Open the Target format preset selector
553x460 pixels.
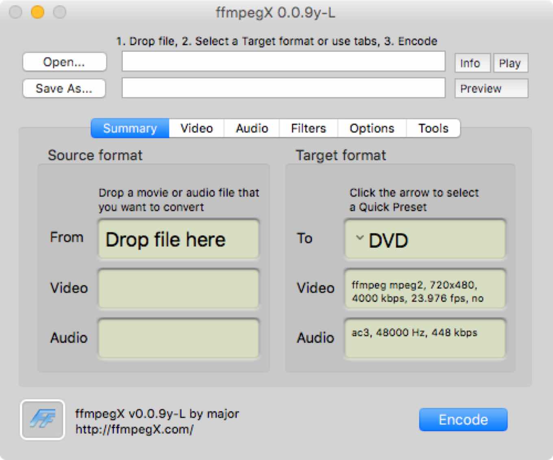click(425, 239)
